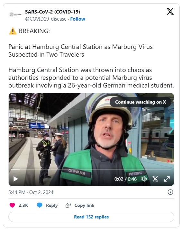The image size is (182, 231).
Task: Follow the @COVID19_disease account
Action: pyautogui.click(x=77, y=19)
